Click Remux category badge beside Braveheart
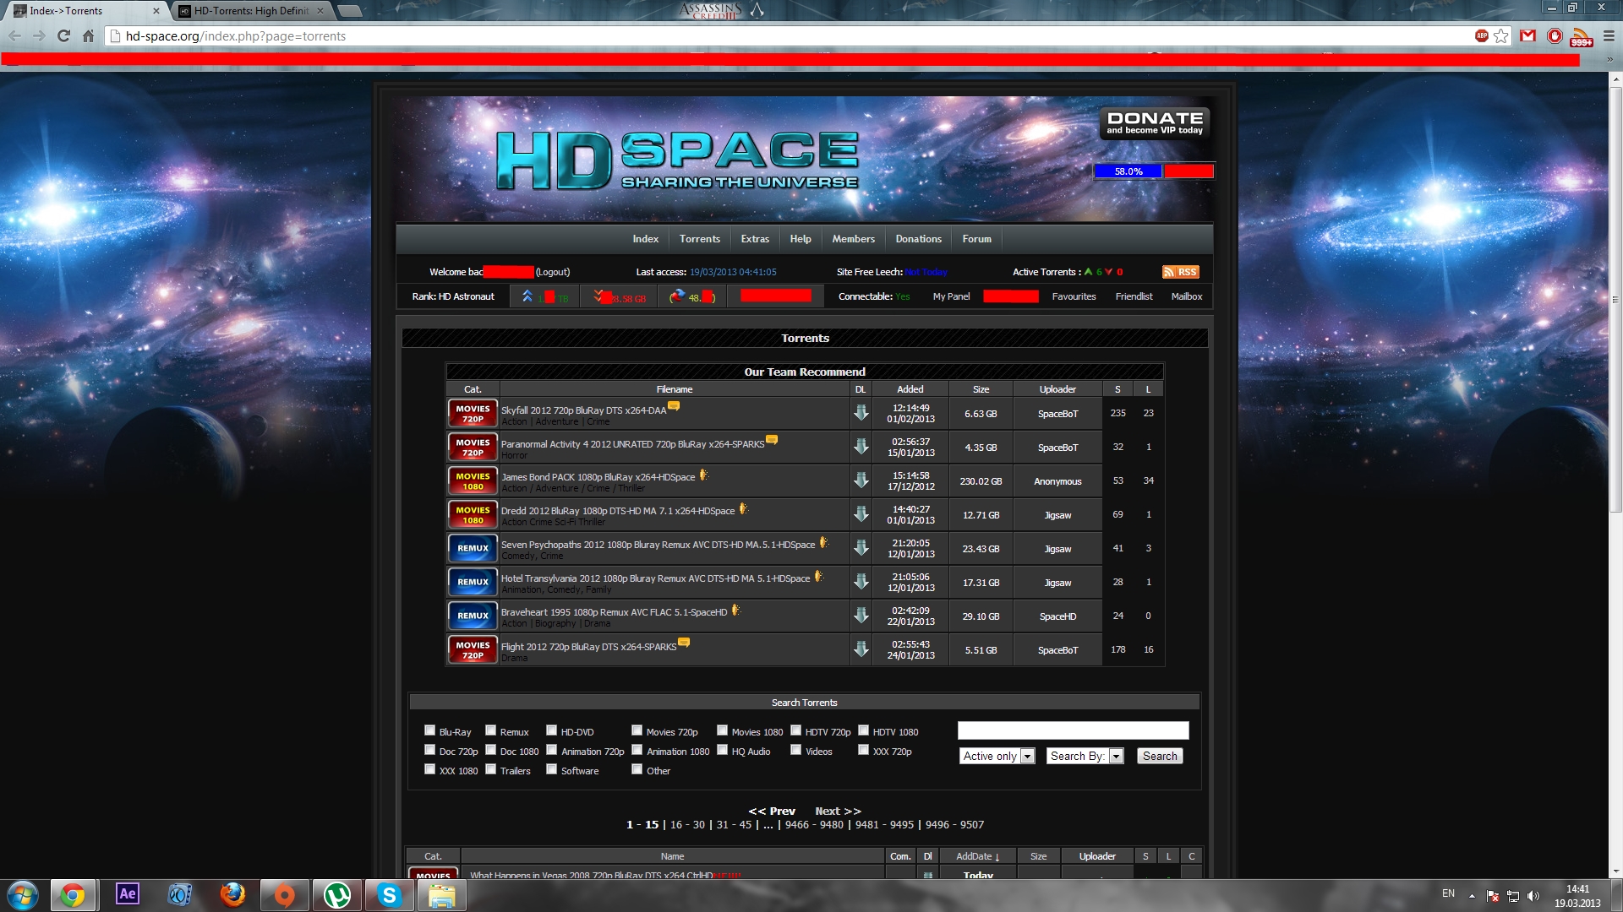This screenshot has height=912, width=1623. coord(473,616)
